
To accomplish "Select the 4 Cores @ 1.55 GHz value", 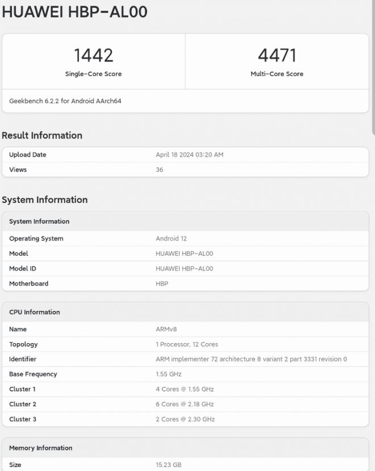I will (x=185, y=389).
